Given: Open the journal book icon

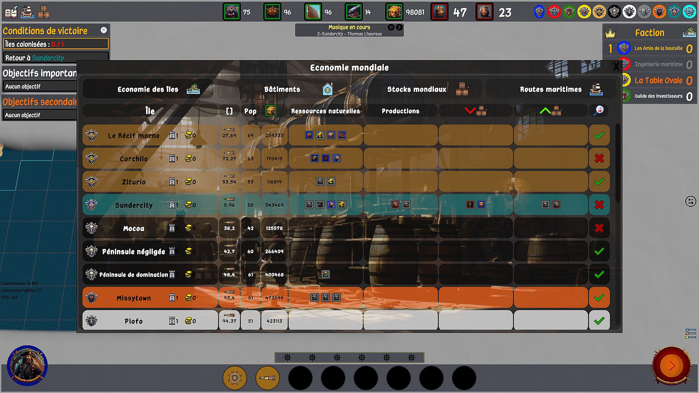Looking at the screenshot, I should 11,12.
